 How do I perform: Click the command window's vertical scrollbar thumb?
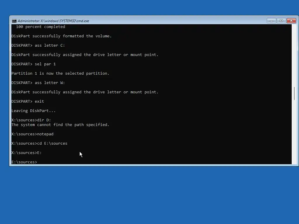pyautogui.click(x=294, y=93)
